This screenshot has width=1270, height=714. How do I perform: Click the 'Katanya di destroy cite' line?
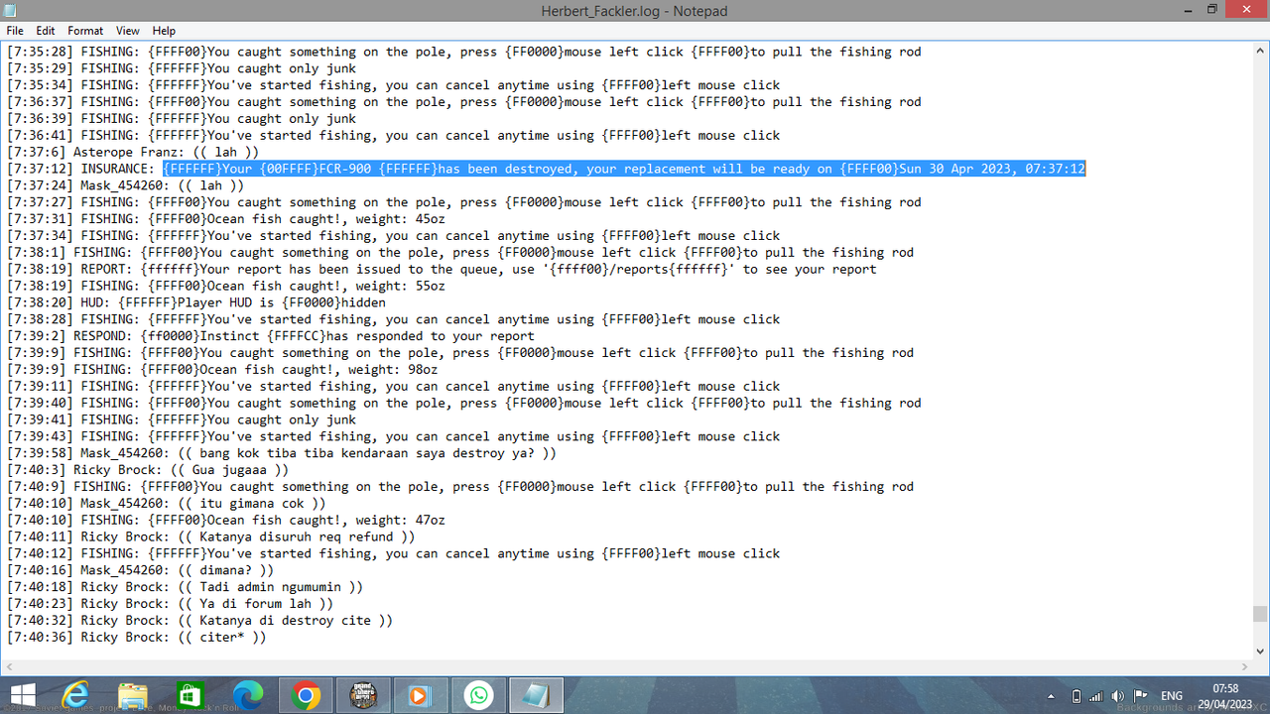[199, 620]
